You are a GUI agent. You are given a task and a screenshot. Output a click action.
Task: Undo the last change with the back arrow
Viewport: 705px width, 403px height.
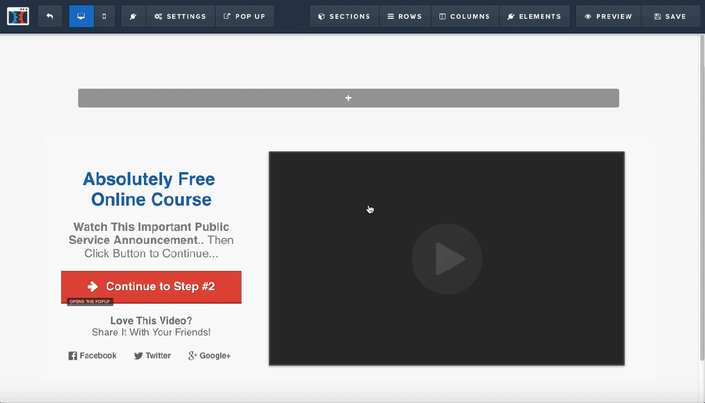(x=50, y=16)
